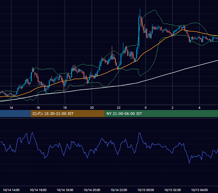Click the 10/15 02:00 timestamp label
This screenshot has width=218, height=193.
(x=172, y=190)
